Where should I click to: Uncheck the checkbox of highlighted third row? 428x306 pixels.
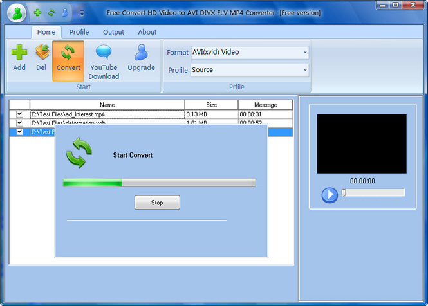pos(19,132)
